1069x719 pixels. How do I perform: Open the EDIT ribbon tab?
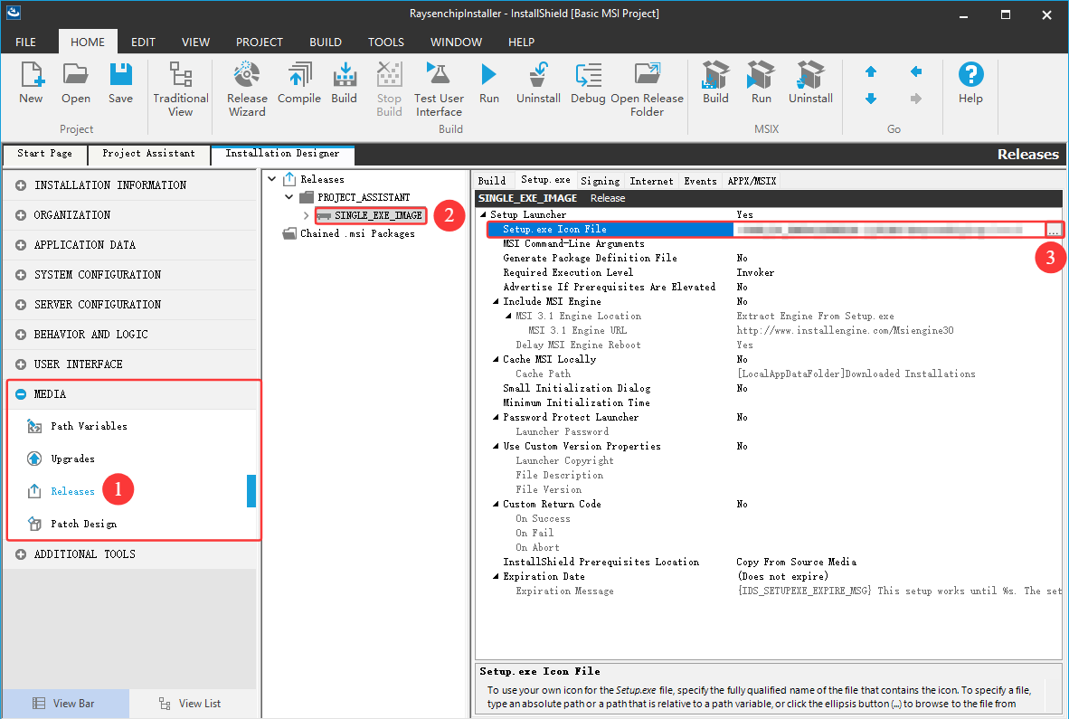(x=143, y=43)
